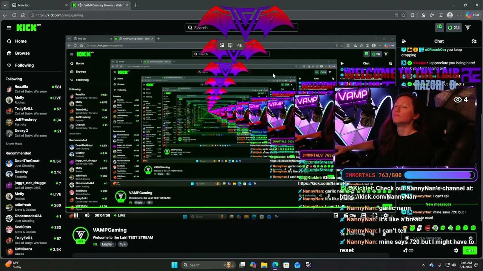This screenshot has height=271, width=483.
Task: Click the 18+ tag
Action: click(123, 244)
